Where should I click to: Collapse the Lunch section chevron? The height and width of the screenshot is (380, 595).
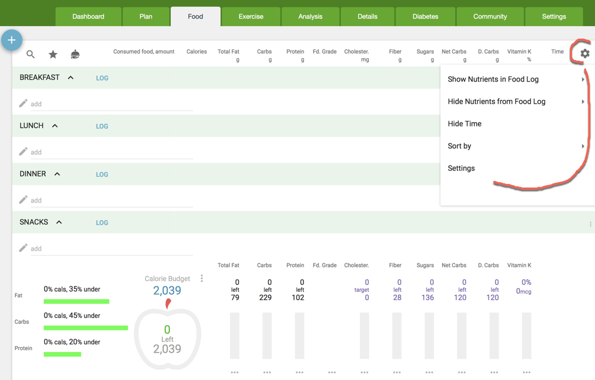coord(55,126)
